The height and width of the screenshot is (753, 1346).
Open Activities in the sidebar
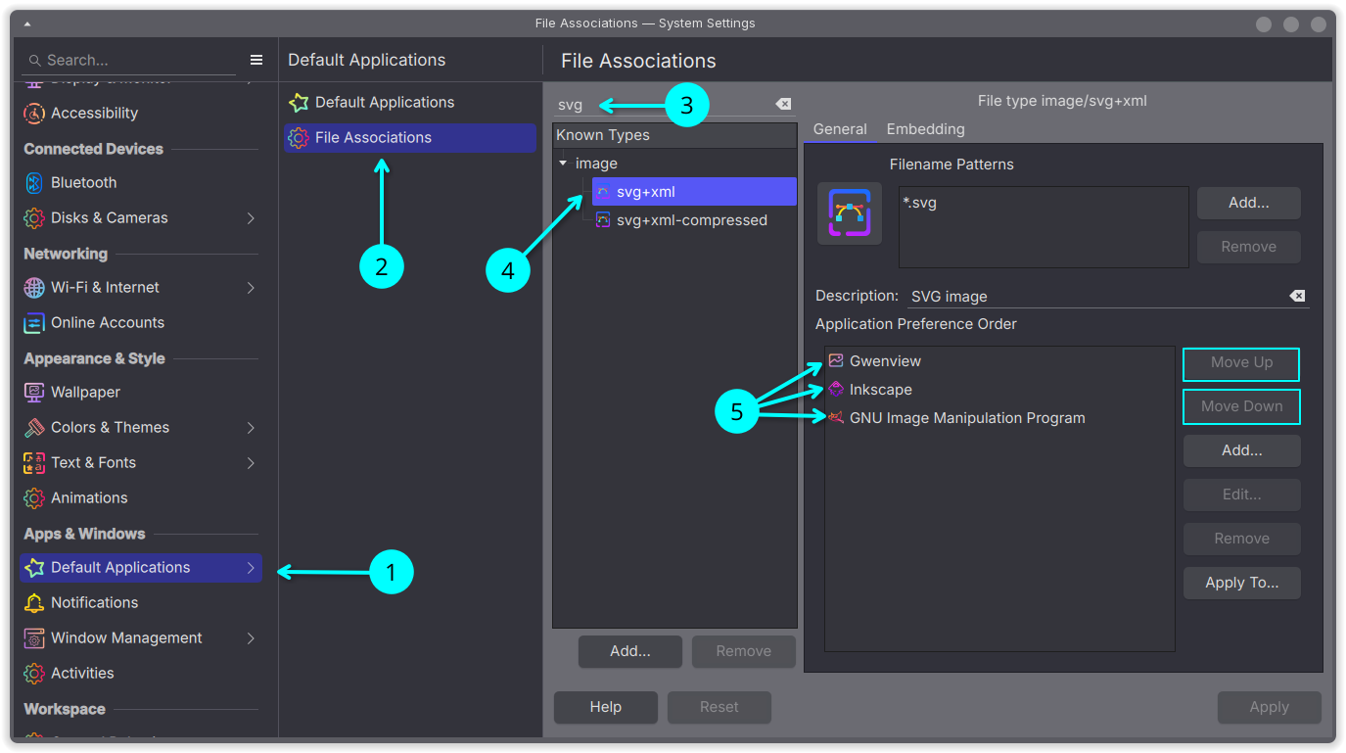[x=141, y=674]
